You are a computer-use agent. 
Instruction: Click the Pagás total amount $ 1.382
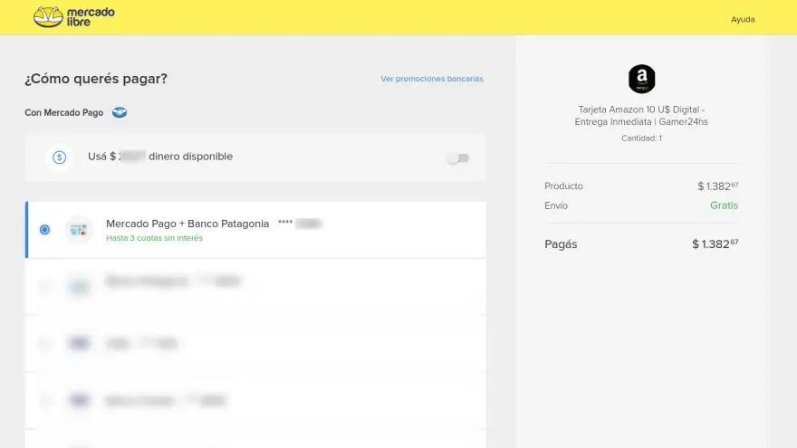[715, 243]
